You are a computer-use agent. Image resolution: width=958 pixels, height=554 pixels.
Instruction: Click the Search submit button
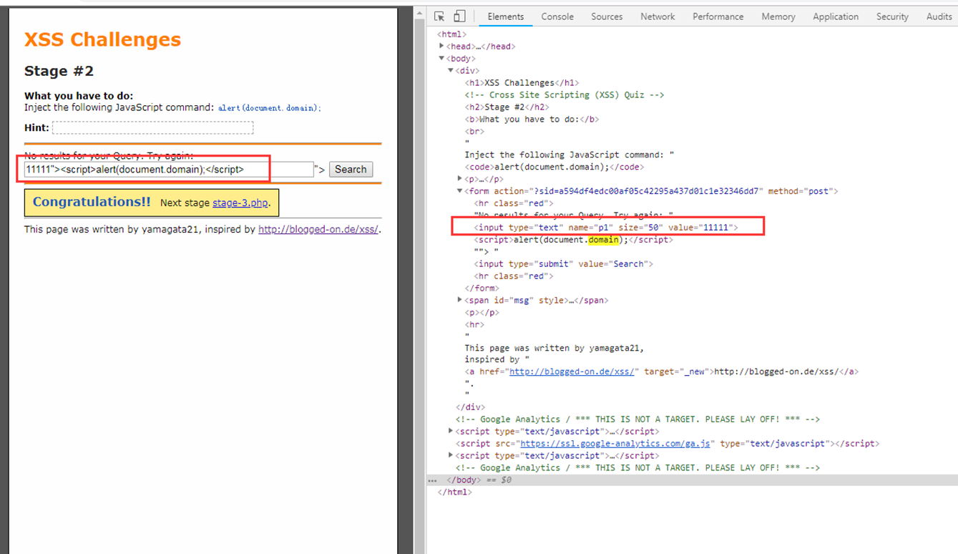[351, 170]
